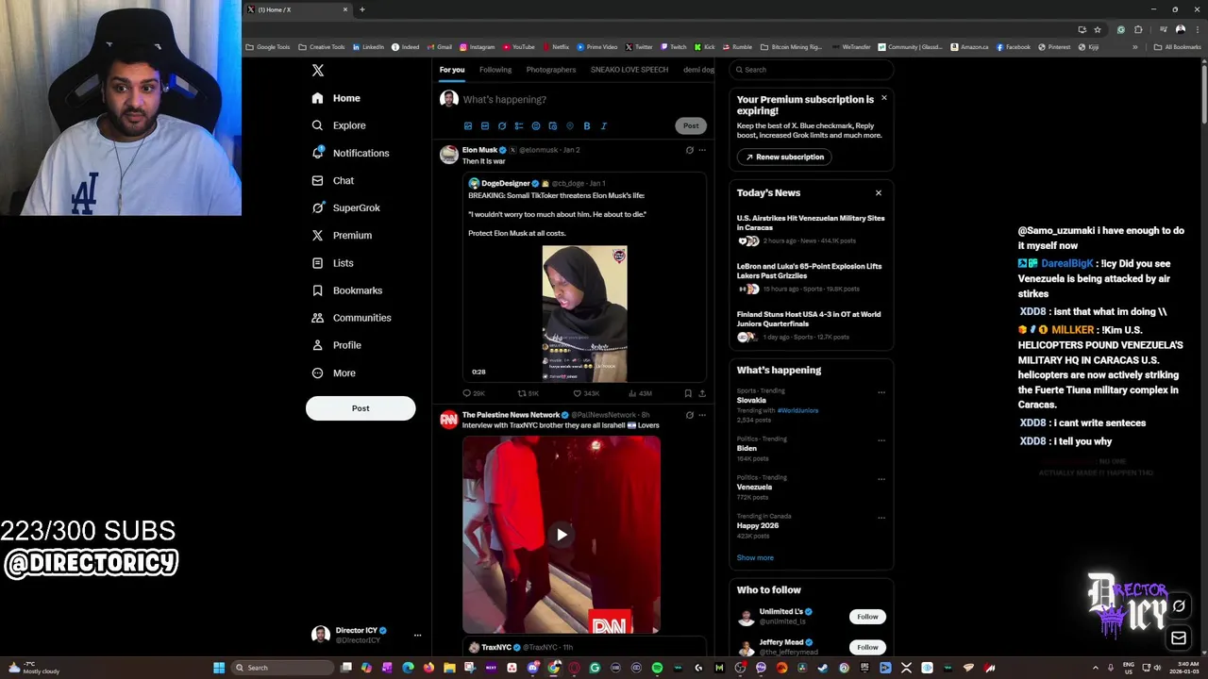1208x679 pixels.
Task: Close the Today's News panel
Action: pyautogui.click(x=879, y=193)
